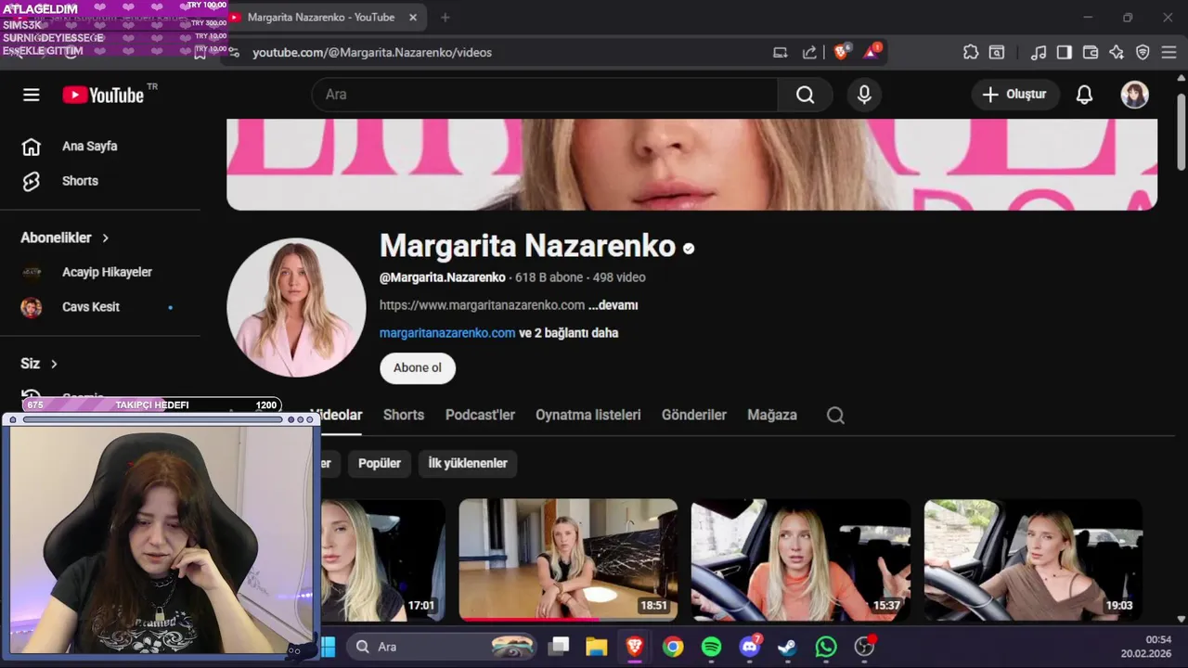Open Brave VPN shield icon
The width and height of the screenshot is (1188, 668).
pos(1143,52)
